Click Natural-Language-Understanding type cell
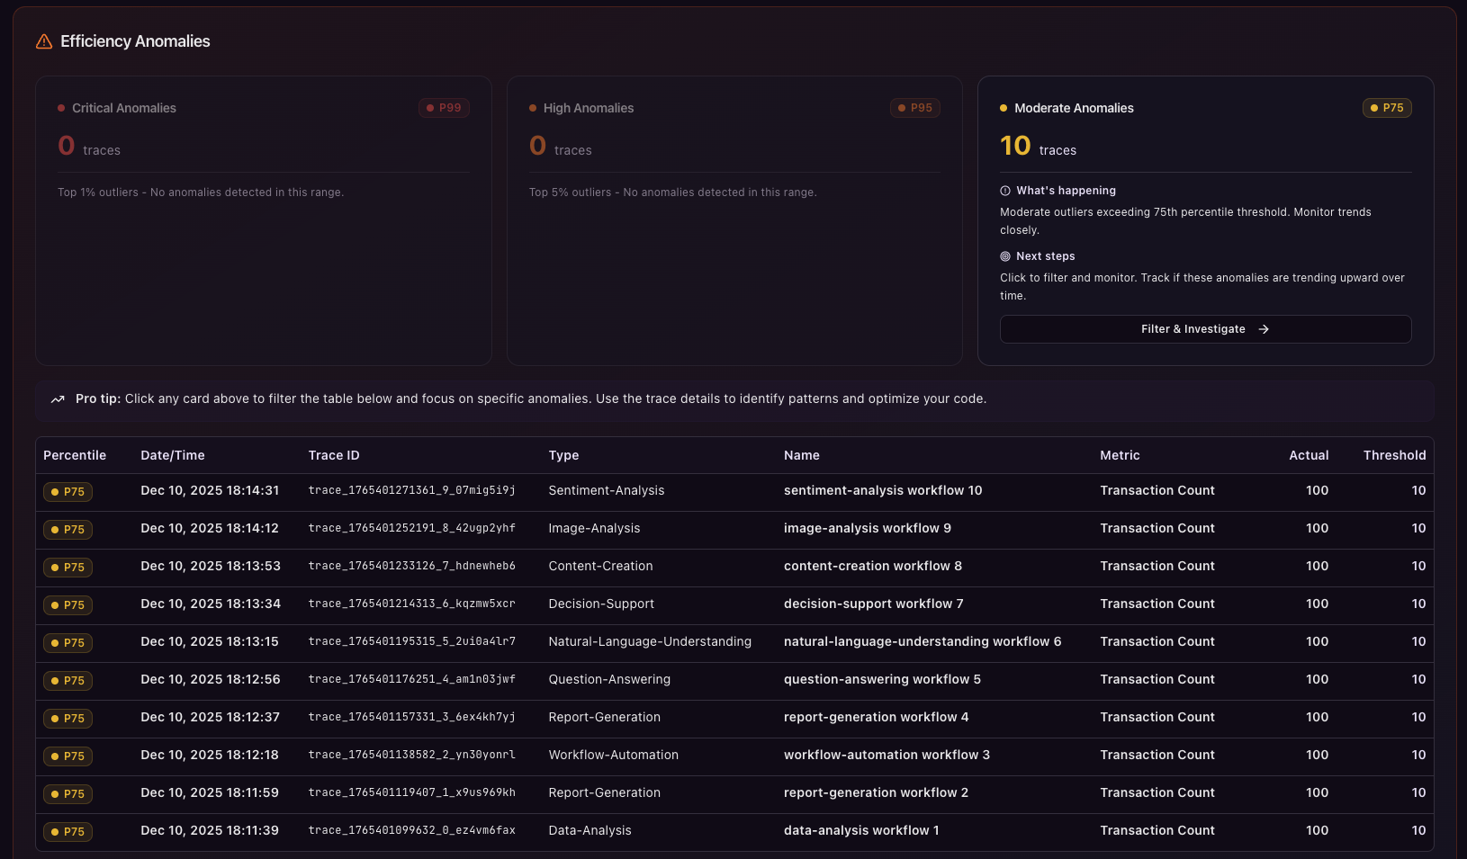 coord(649,641)
